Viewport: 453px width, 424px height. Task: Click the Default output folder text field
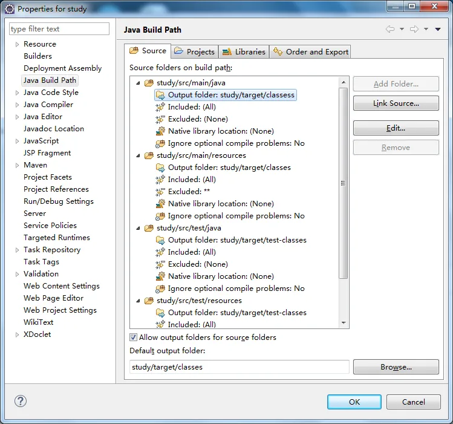pyautogui.click(x=240, y=367)
